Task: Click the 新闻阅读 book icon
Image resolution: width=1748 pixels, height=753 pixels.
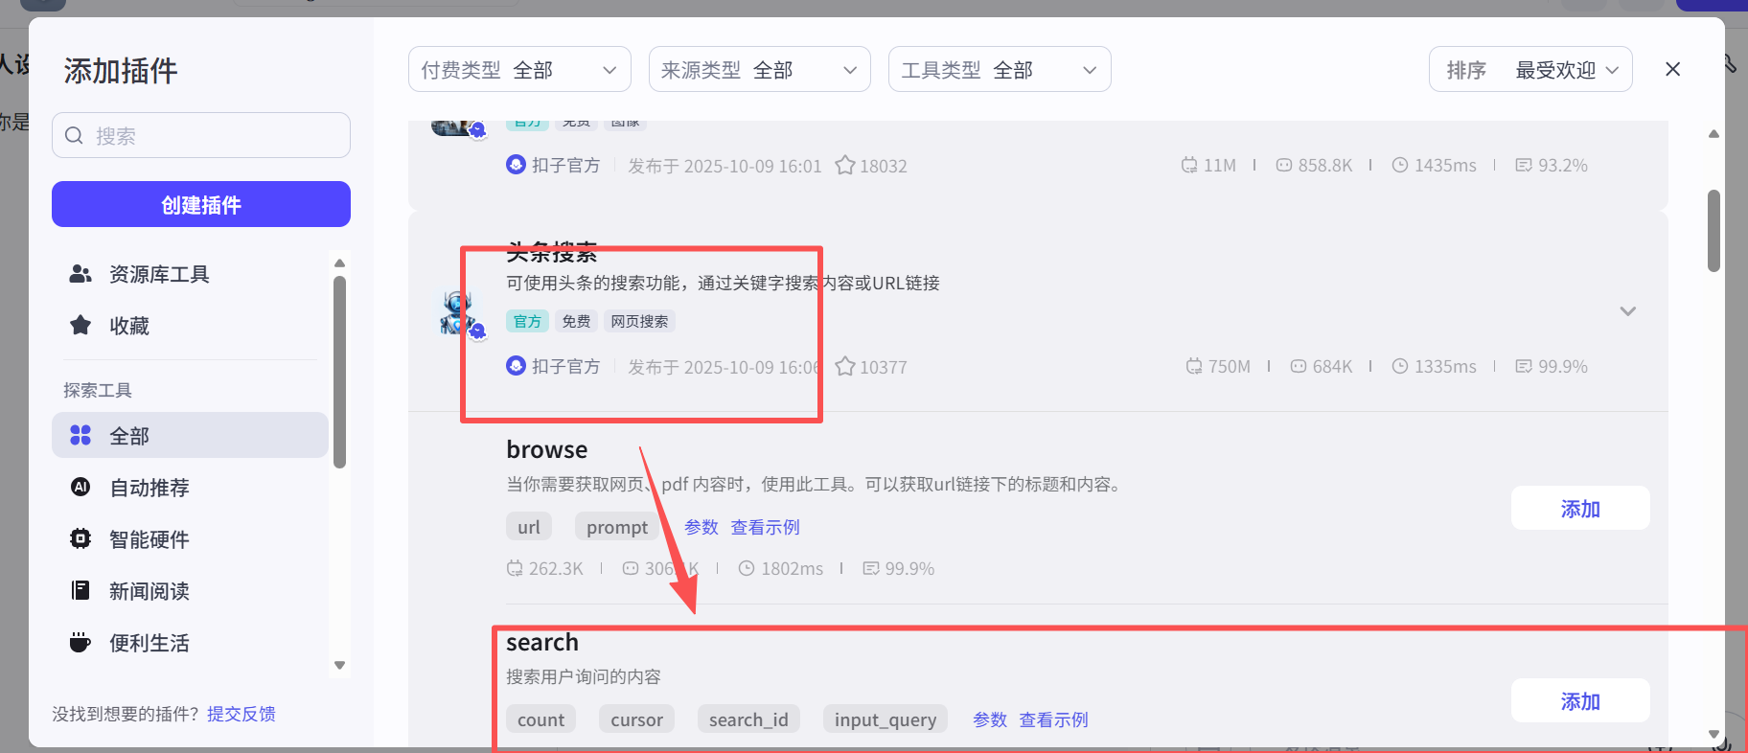Action: click(80, 590)
